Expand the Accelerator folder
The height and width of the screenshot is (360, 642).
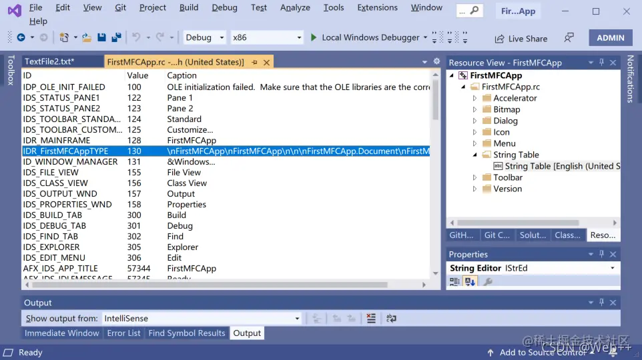[474, 98]
